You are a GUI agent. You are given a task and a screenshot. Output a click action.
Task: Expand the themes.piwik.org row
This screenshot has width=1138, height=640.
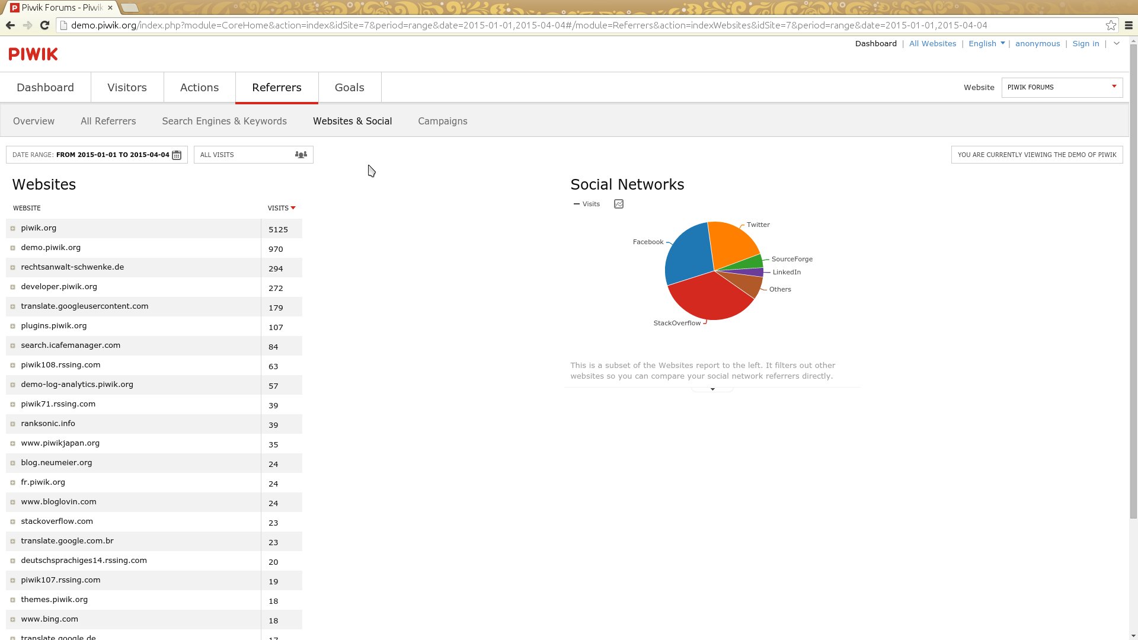tap(12, 600)
